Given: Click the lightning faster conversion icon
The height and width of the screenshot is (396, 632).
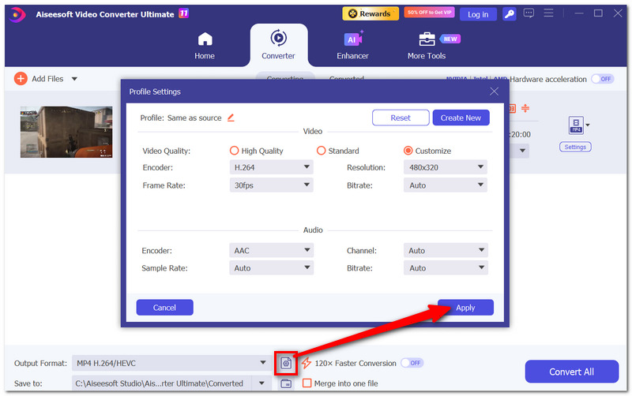Looking at the screenshot, I should [307, 363].
